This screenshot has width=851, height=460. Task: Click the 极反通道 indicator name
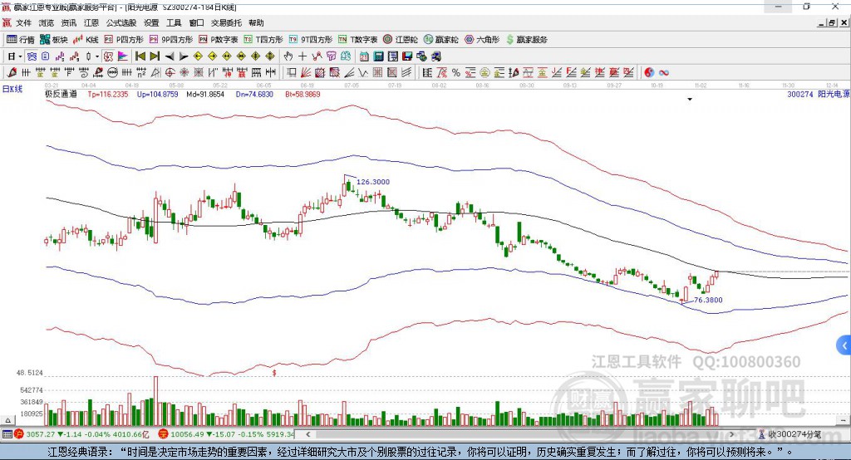[x=61, y=94]
